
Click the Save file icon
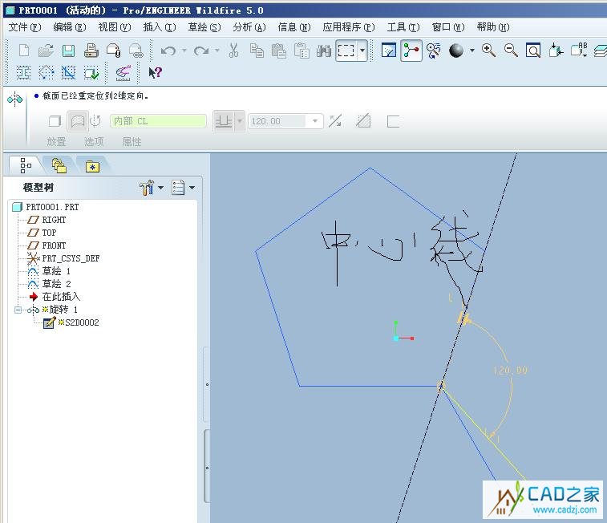(x=68, y=51)
